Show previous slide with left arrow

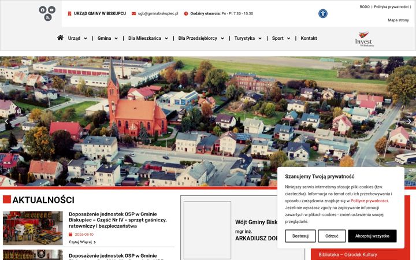6,121
